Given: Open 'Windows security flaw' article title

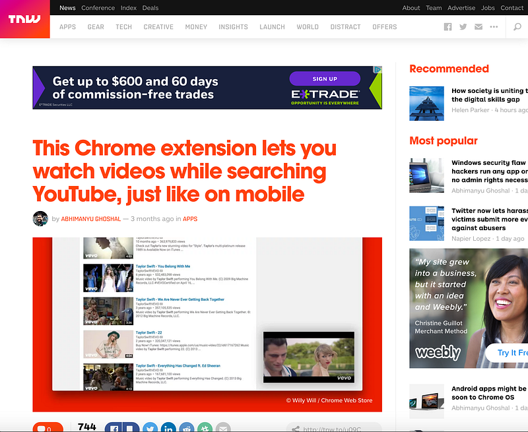Looking at the screenshot, I should click(490, 171).
